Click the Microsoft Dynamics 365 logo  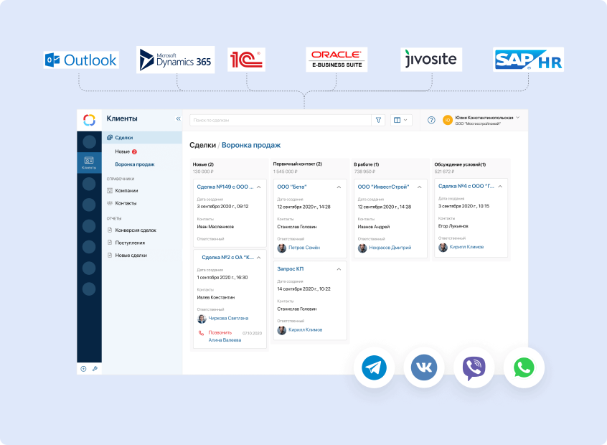click(x=175, y=60)
